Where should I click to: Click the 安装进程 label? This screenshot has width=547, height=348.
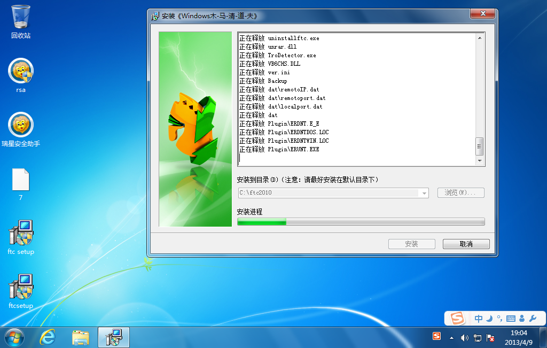[x=249, y=212]
